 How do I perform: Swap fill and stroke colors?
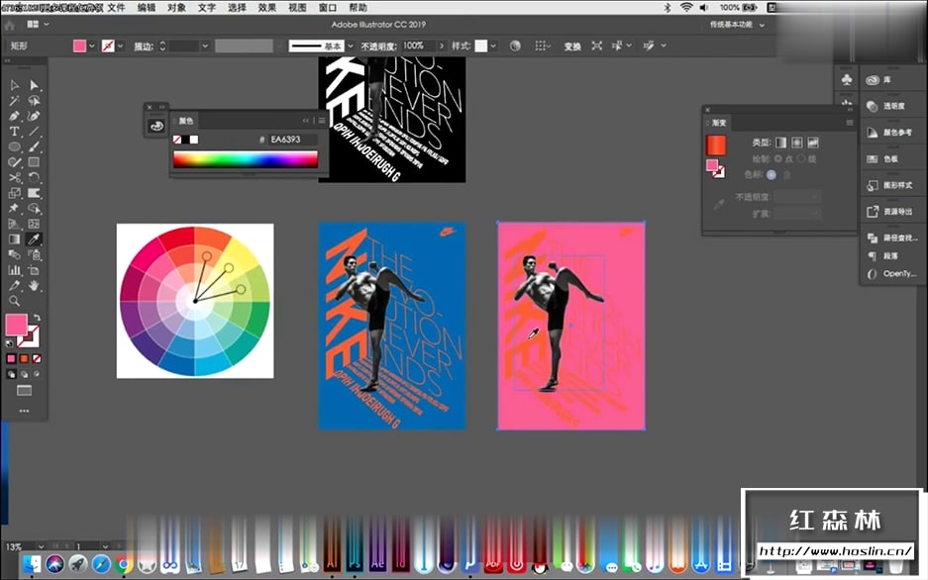pos(37,318)
